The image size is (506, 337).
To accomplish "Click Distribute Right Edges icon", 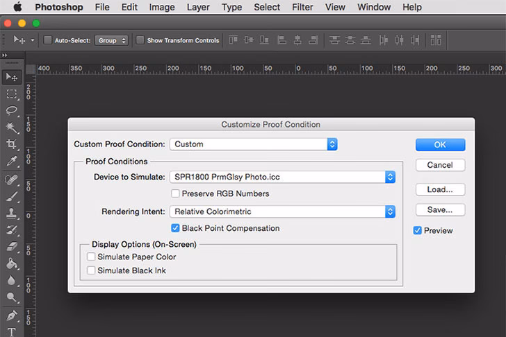I will point(415,40).
